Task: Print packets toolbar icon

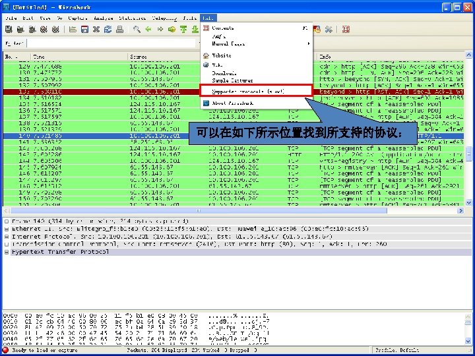Action: pos(119,30)
